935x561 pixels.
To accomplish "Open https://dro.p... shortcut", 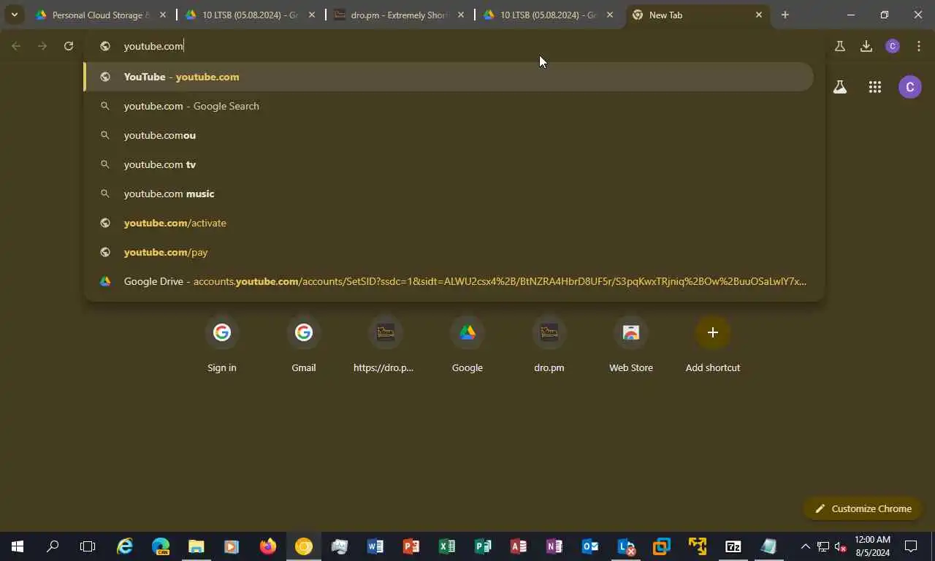I will pos(385,345).
